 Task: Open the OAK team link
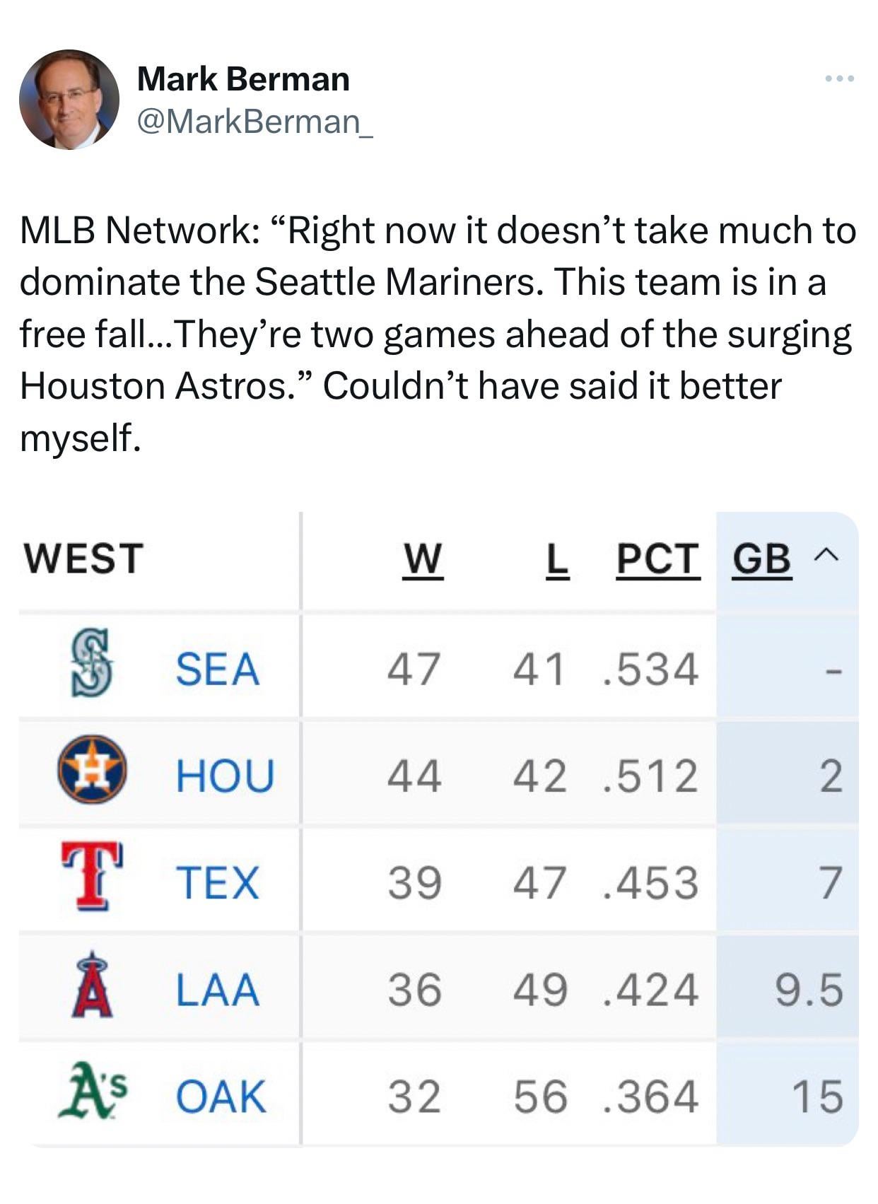(x=221, y=1097)
